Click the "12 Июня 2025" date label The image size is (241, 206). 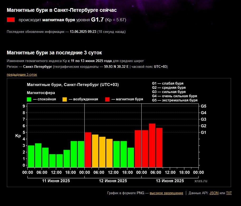(x=113, y=181)
